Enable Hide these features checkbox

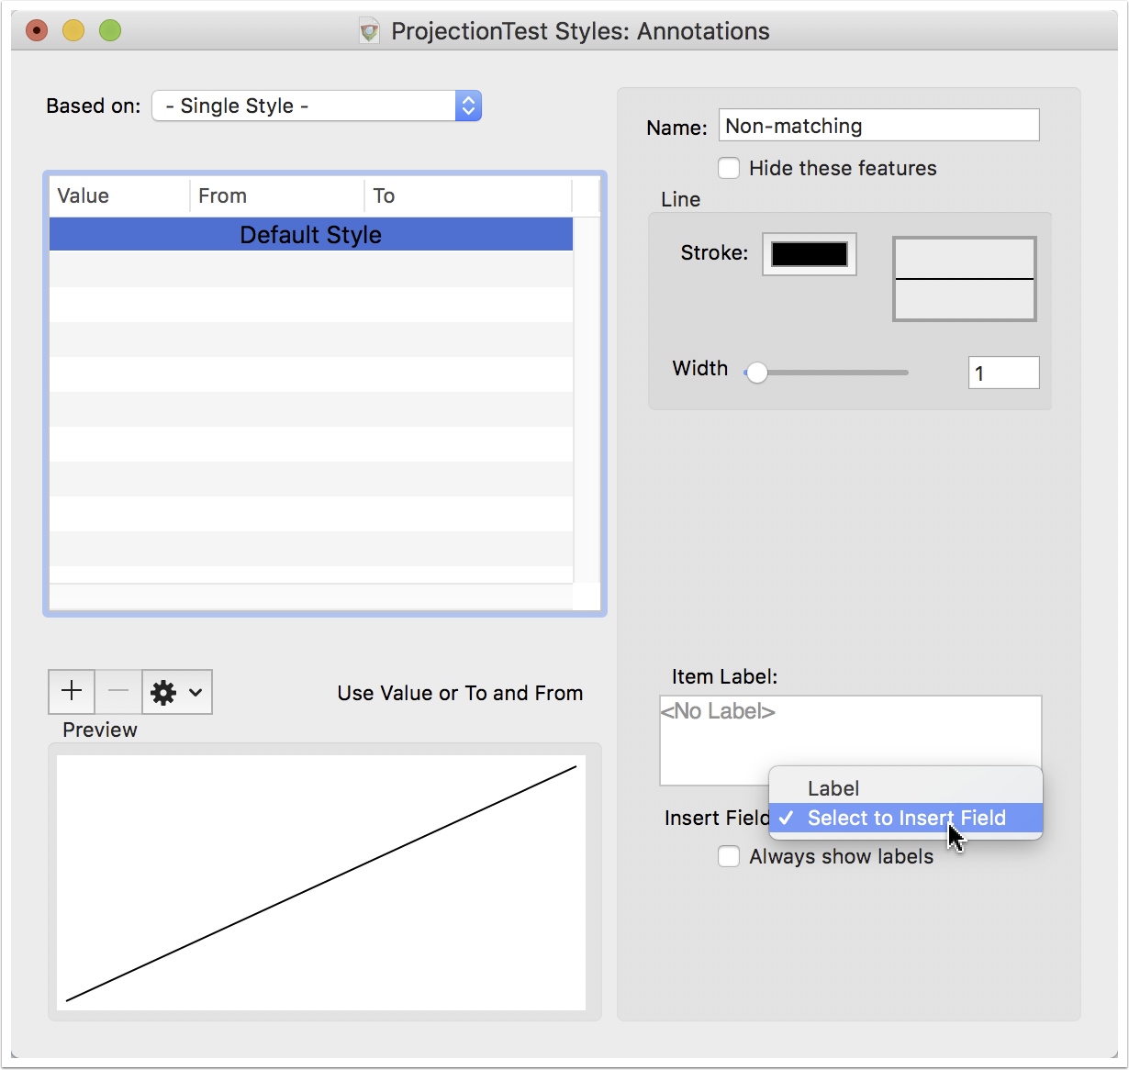click(729, 168)
